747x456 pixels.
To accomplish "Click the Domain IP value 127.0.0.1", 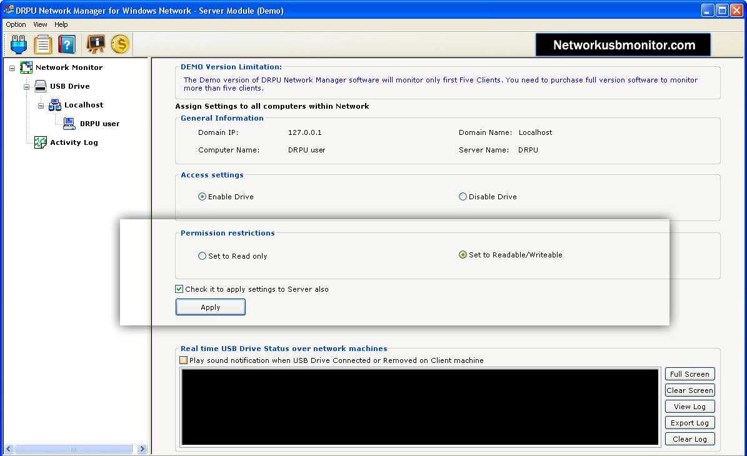I will click(x=305, y=132).
